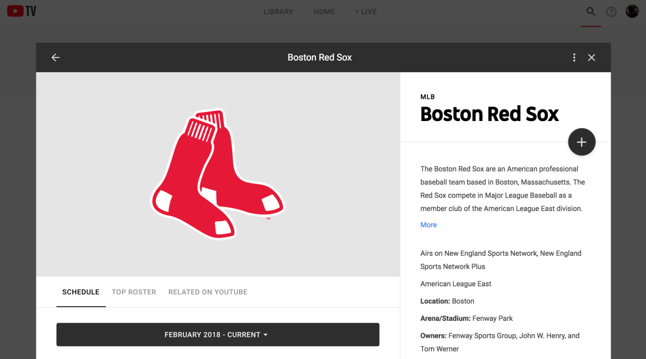646x359 pixels.
Task: Open search with the magnifying glass icon
Action: (591, 12)
